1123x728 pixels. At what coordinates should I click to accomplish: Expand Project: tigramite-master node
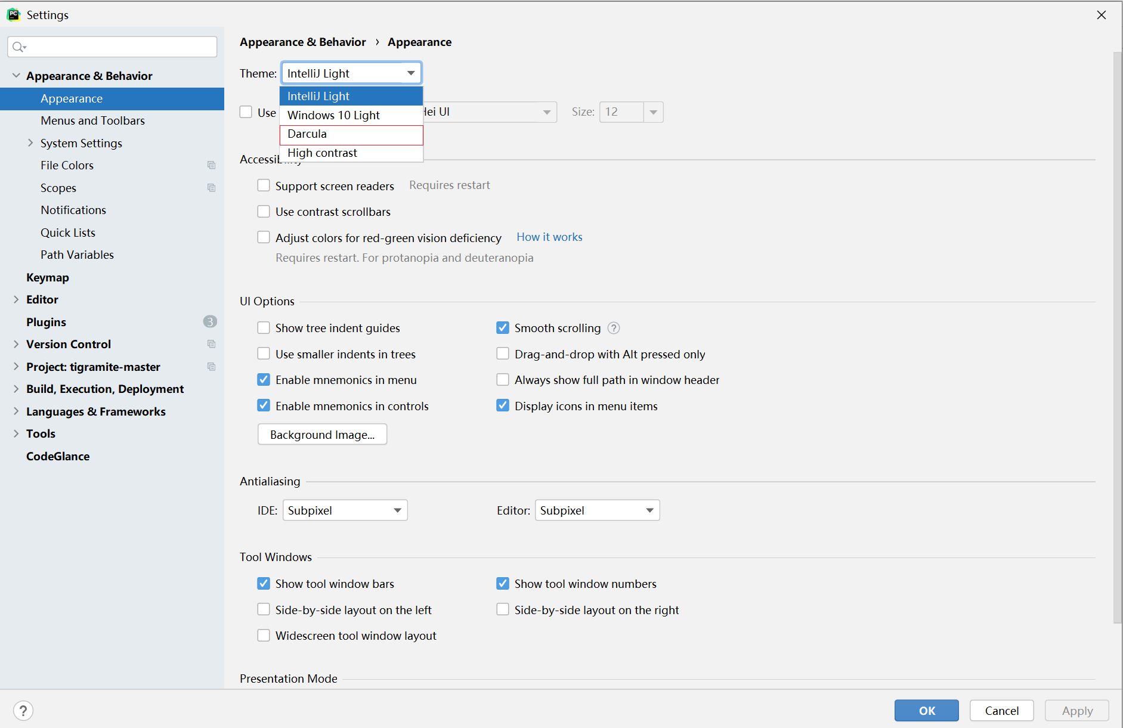tap(16, 367)
